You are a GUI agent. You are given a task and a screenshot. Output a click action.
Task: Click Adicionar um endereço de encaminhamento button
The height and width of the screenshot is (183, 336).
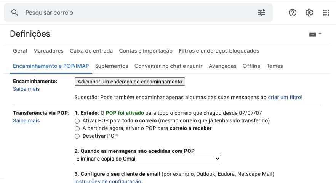click(130, 82)
